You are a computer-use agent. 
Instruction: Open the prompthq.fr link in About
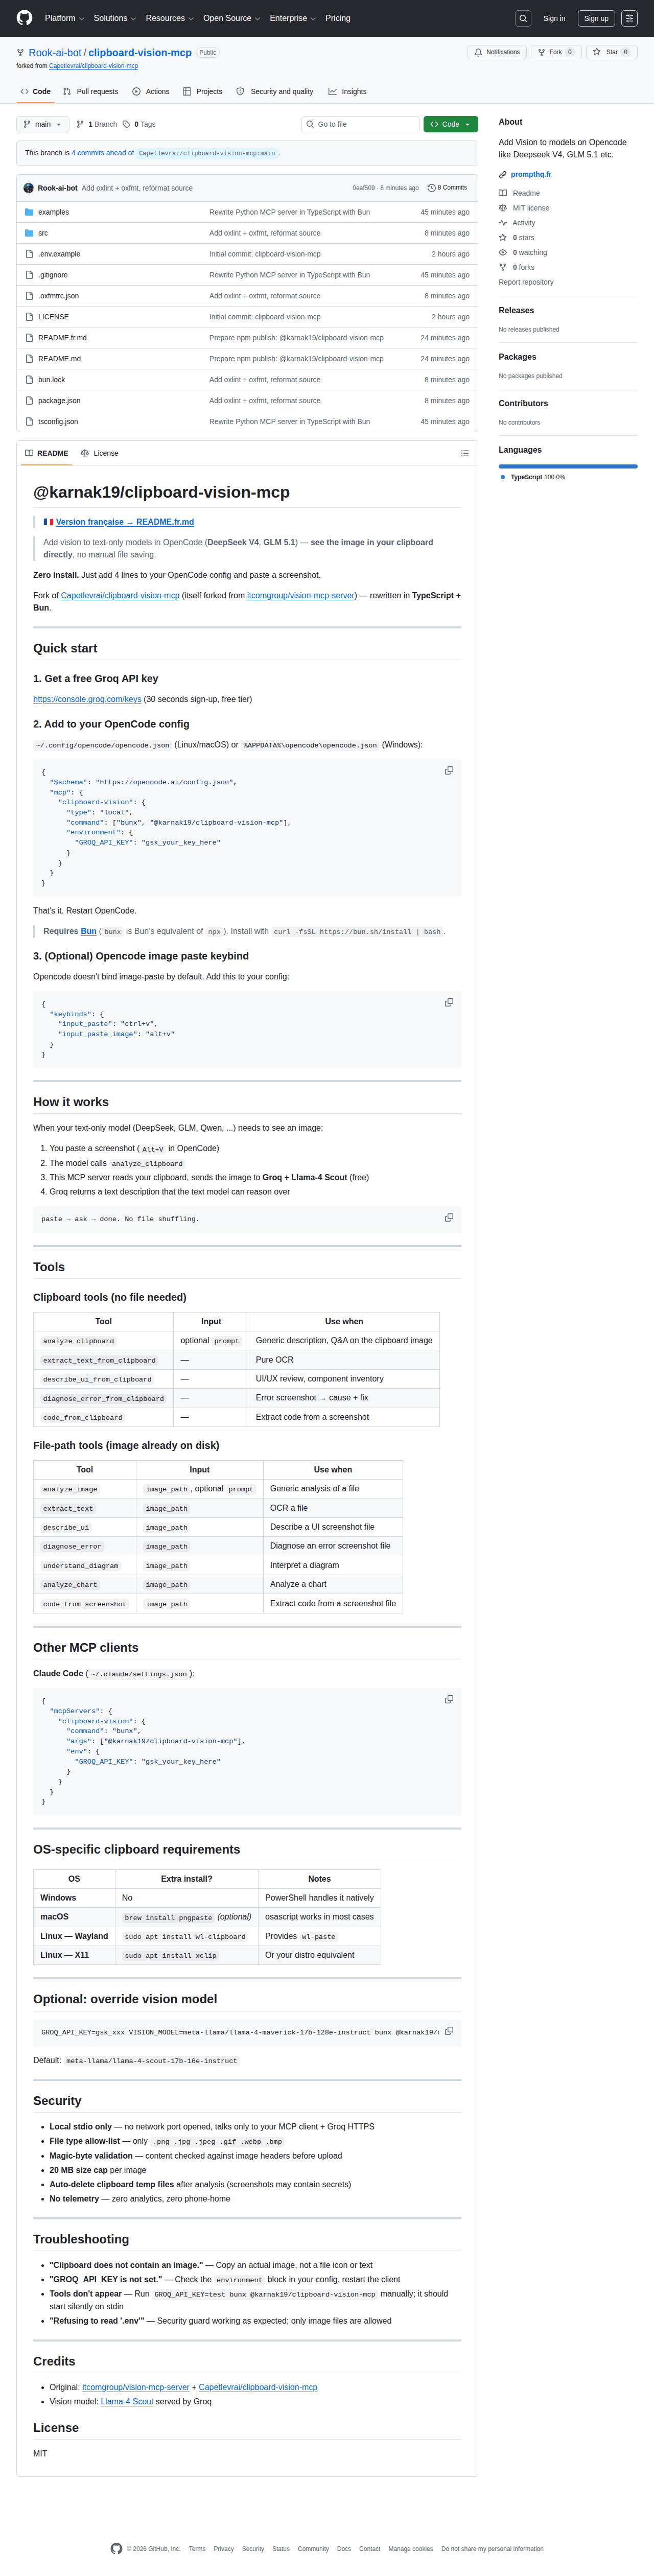click(x=531, y=174)
